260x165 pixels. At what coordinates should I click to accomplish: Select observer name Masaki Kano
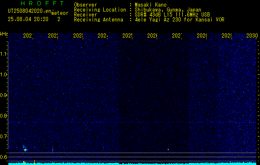(150, 5)
